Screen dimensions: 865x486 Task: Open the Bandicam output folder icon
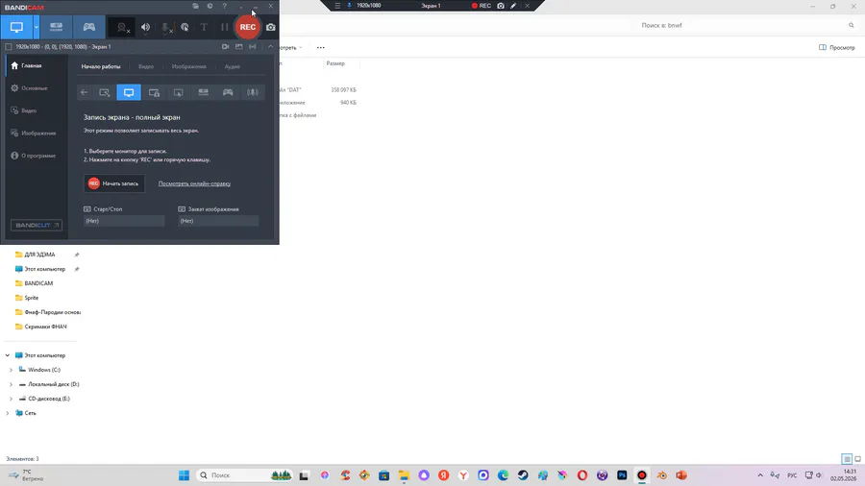pyautogui.click(x=195, y=6)
